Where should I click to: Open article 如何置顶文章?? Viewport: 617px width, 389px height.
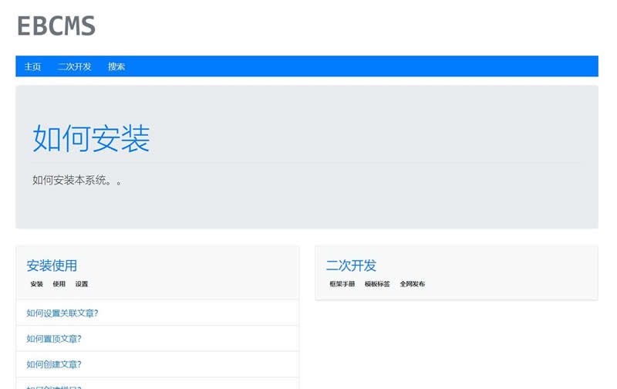tap(54, 339)
